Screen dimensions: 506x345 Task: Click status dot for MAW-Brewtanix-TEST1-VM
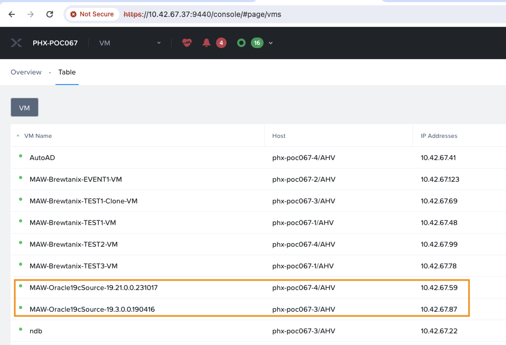pyautogui.click(x=21, y=221)
